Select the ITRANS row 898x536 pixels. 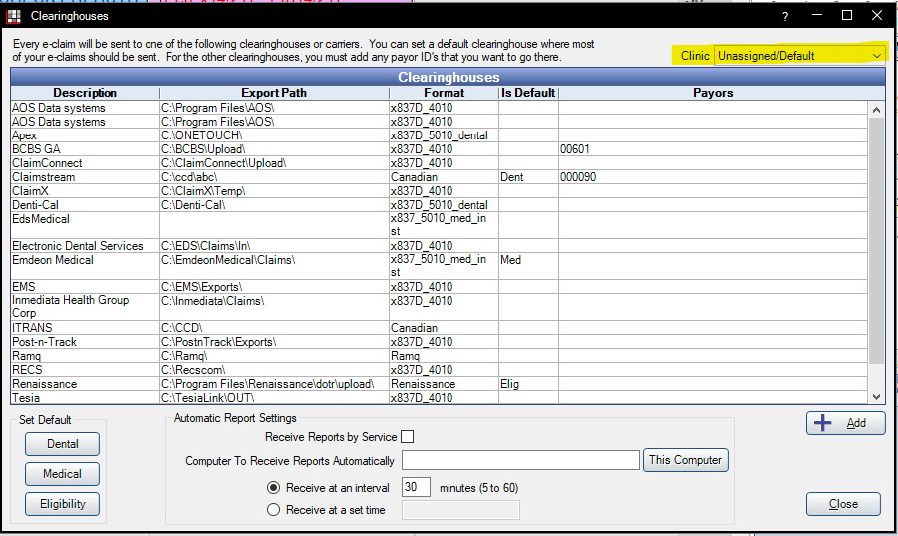(x=439, y=328)
